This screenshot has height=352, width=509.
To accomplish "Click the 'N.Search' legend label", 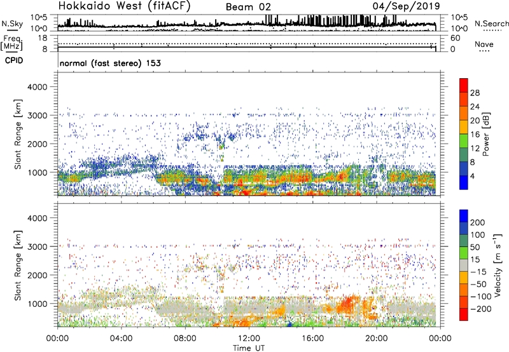I will 491,24.
